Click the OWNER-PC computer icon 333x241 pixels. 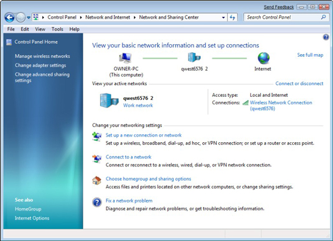pos(126,58)
